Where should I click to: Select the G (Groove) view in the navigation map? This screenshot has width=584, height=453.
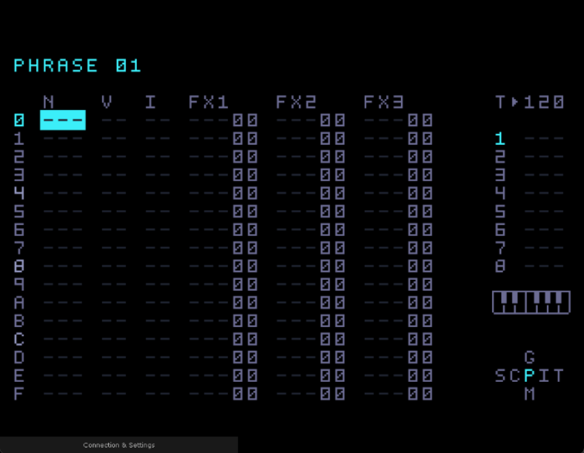[529, 357]
